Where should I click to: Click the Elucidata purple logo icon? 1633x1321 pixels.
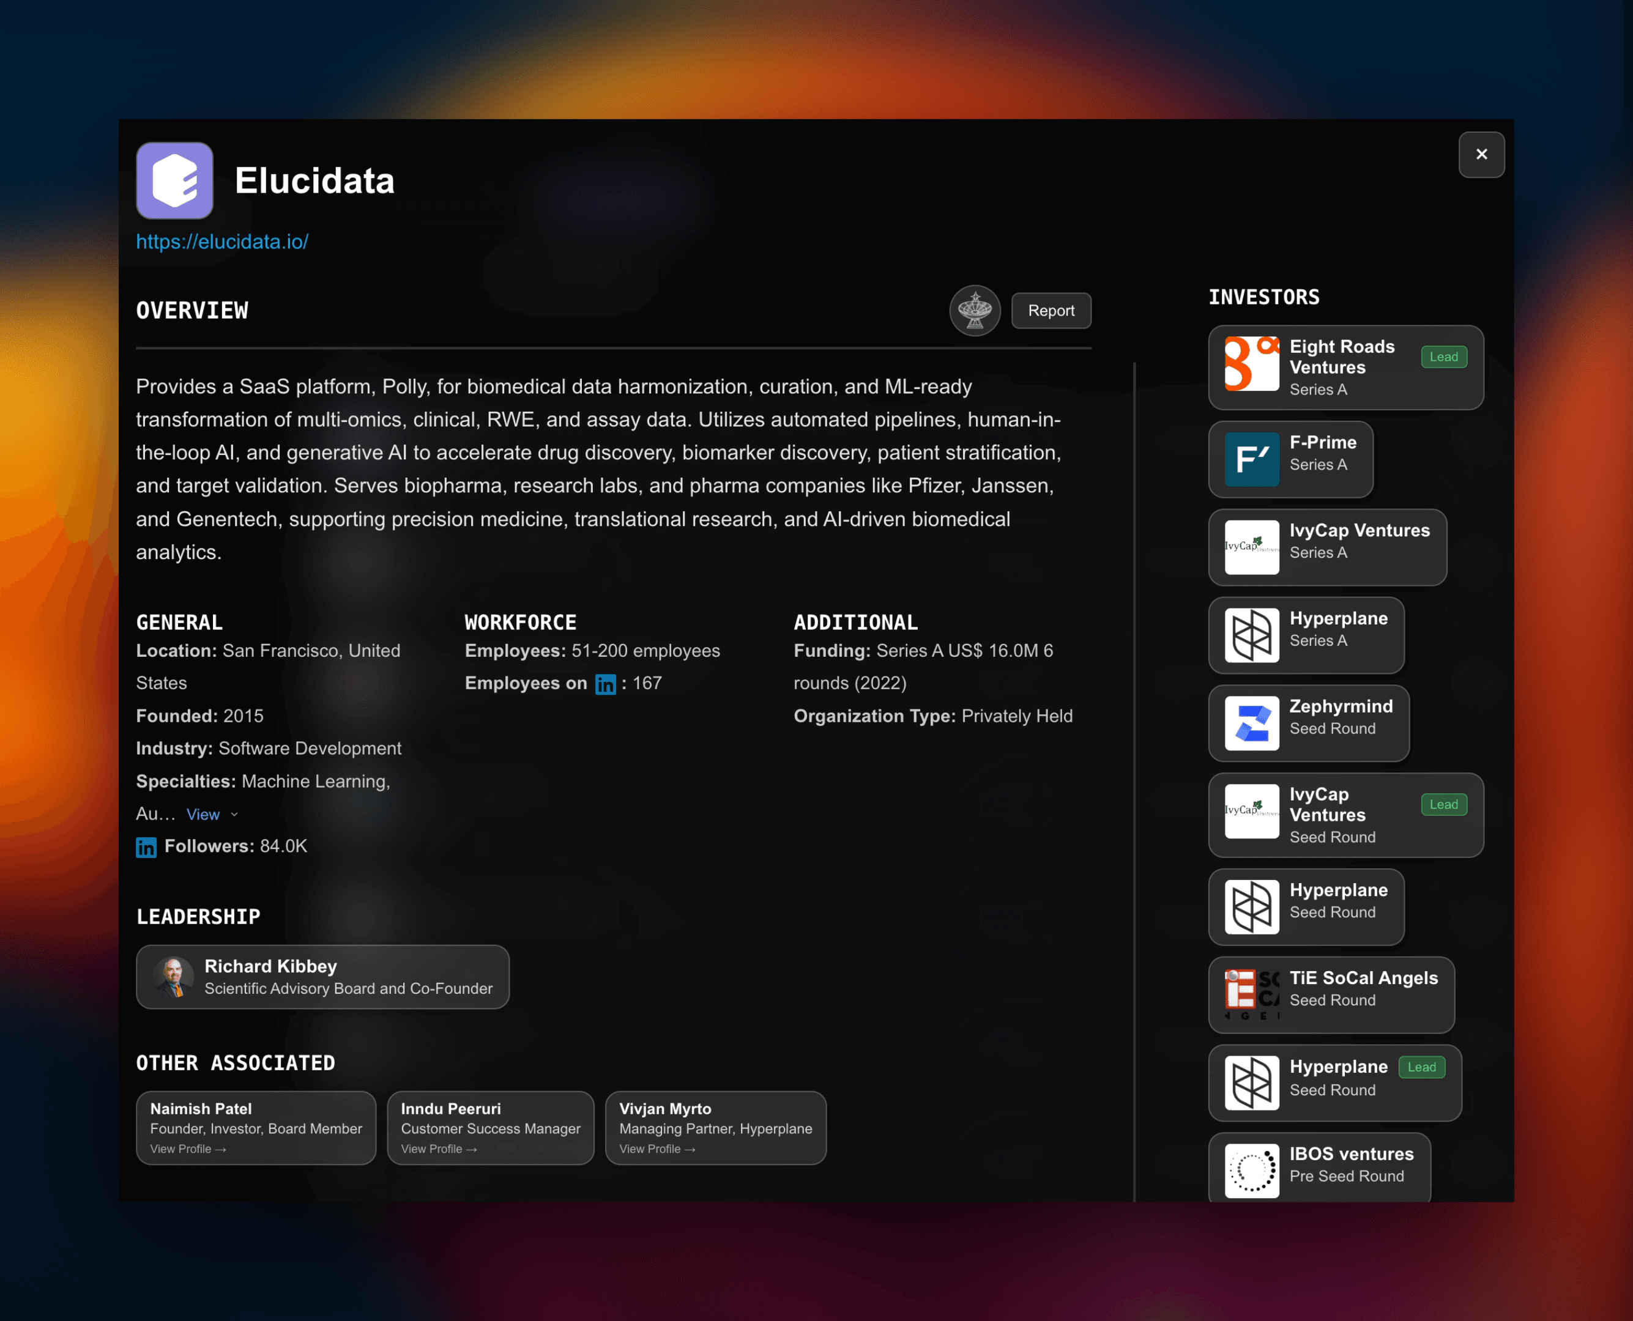174,180
